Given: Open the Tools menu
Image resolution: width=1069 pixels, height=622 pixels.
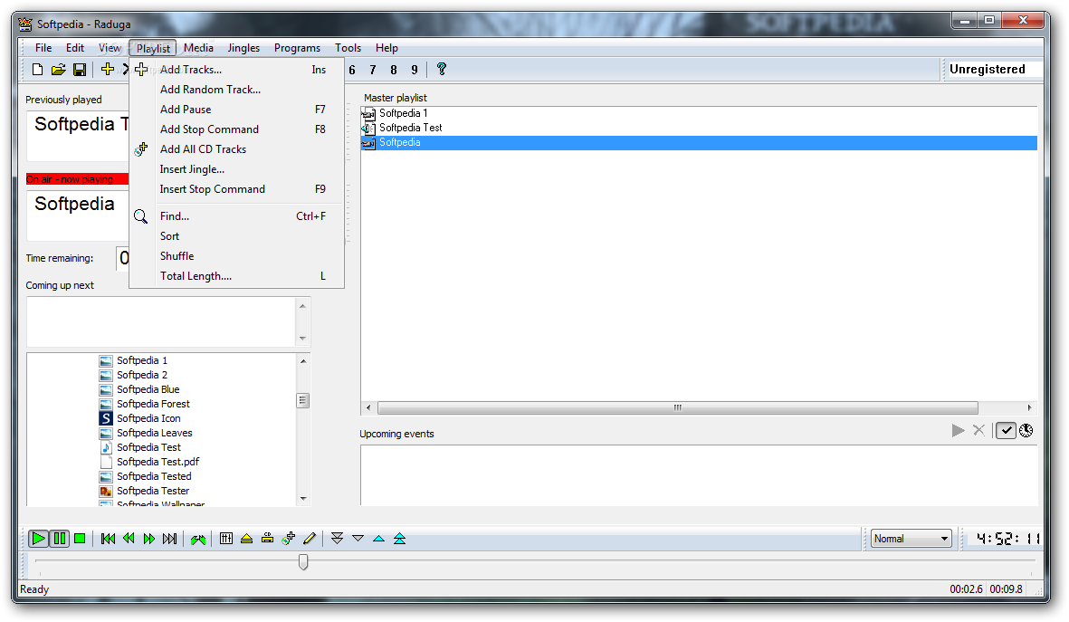Looking at the screenshot, I should pos(348,48).
